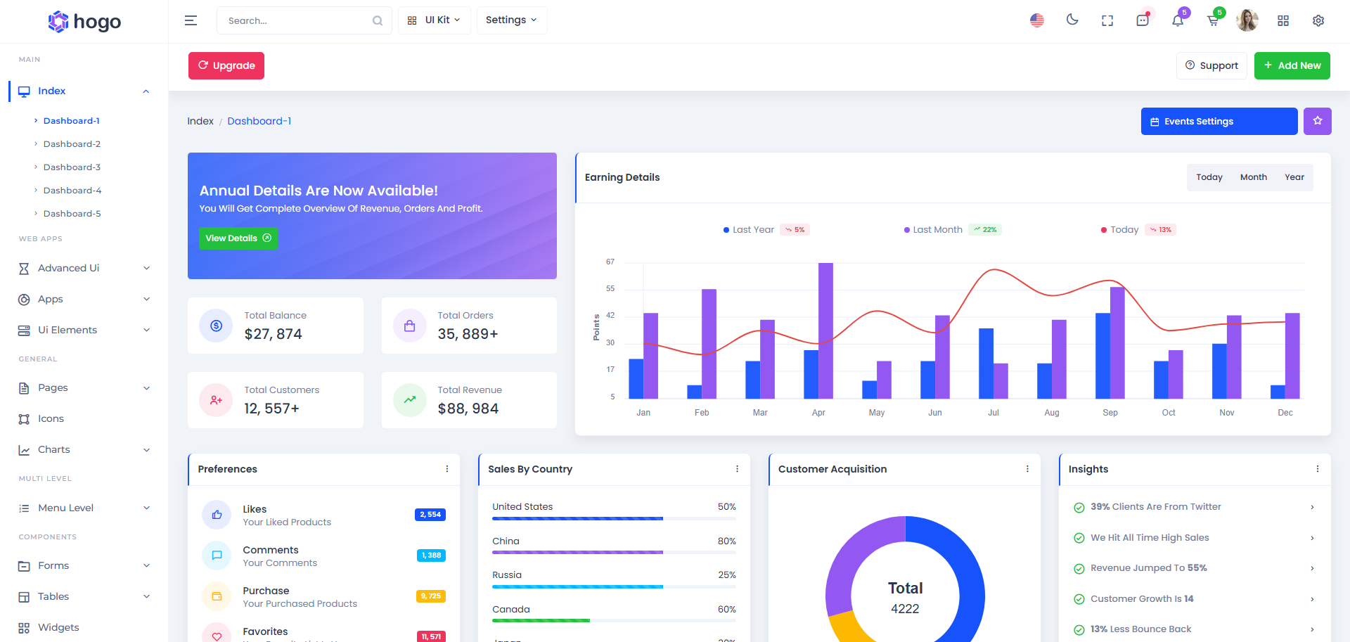1350x642 pixels.
Task: Open Dashboard-4 in sidebar
Action: point(72,191)
